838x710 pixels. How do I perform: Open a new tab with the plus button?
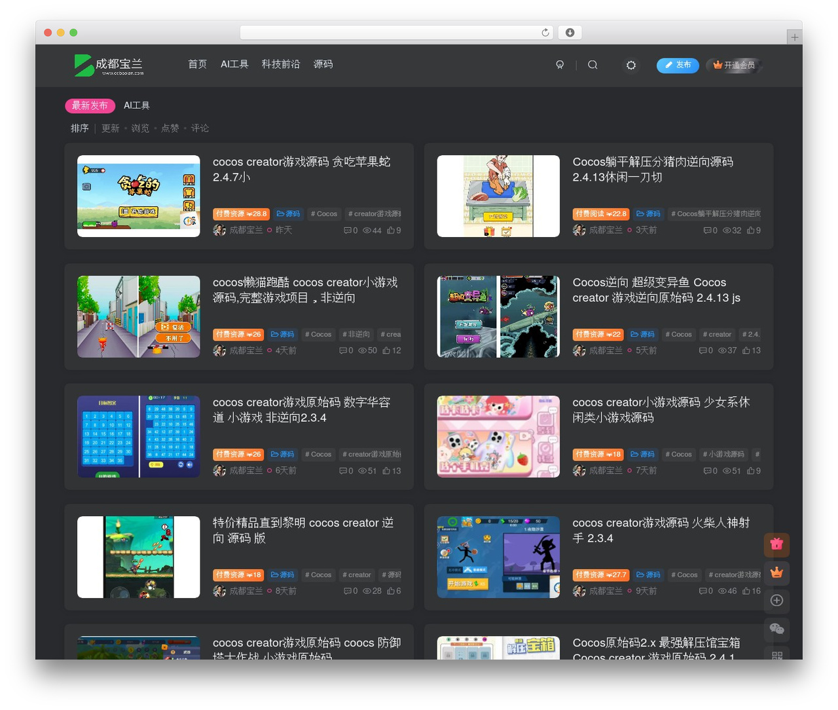point(794,37)
